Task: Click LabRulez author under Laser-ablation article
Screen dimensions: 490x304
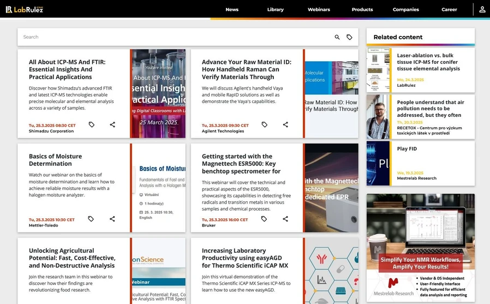Action: [x=407, y=85]
